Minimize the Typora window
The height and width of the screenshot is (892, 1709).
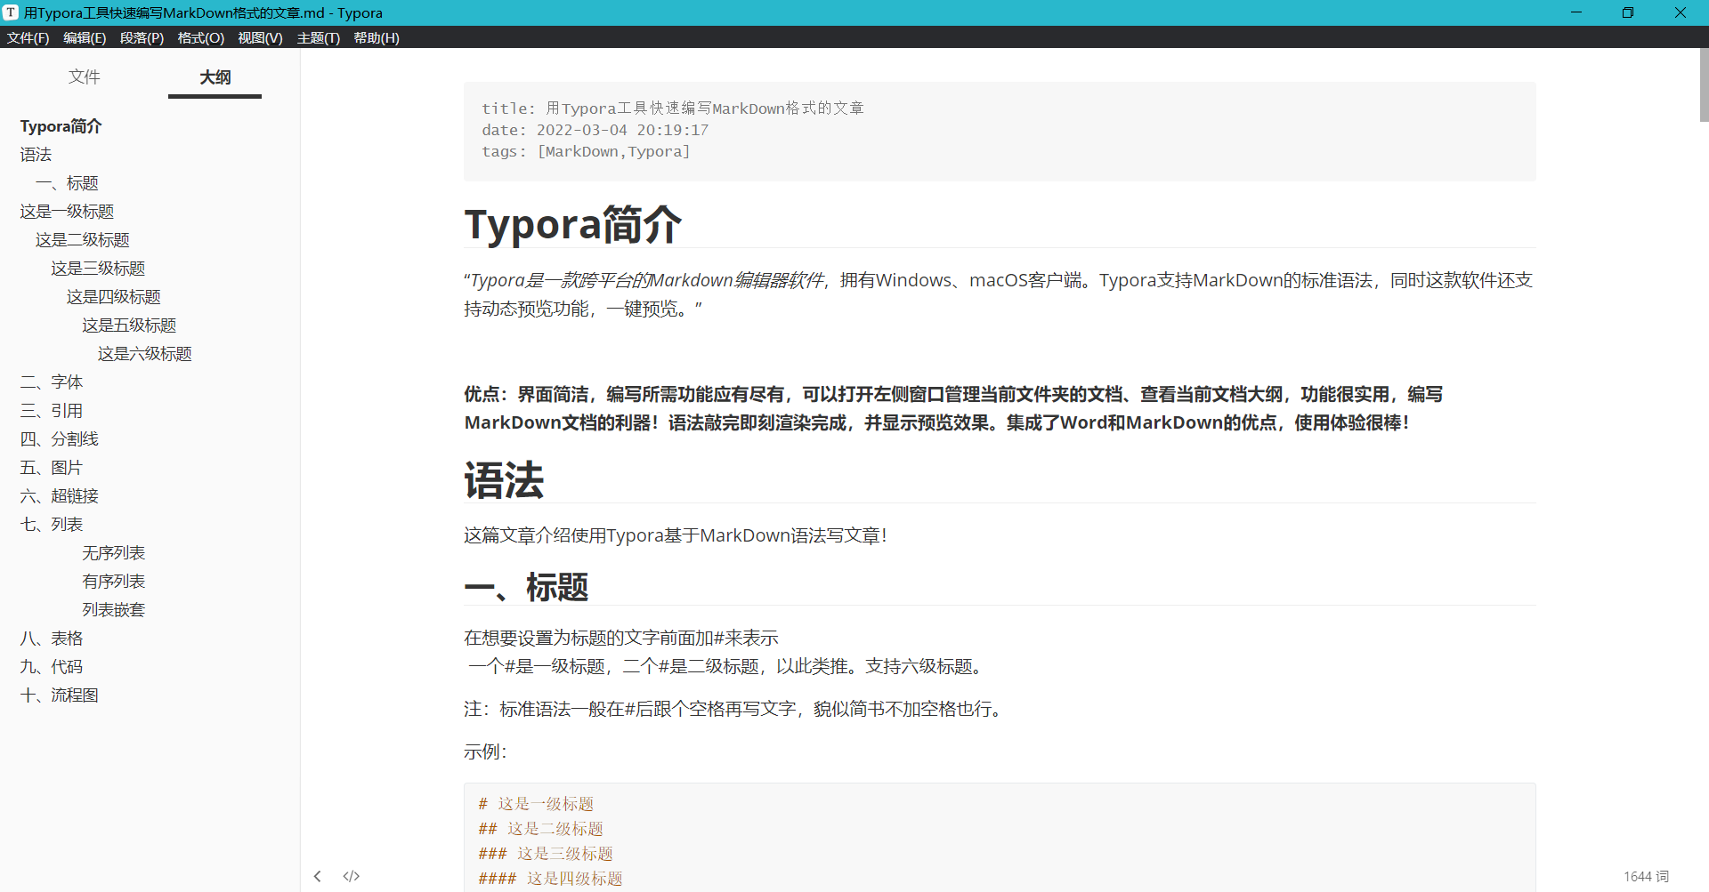1576,12
